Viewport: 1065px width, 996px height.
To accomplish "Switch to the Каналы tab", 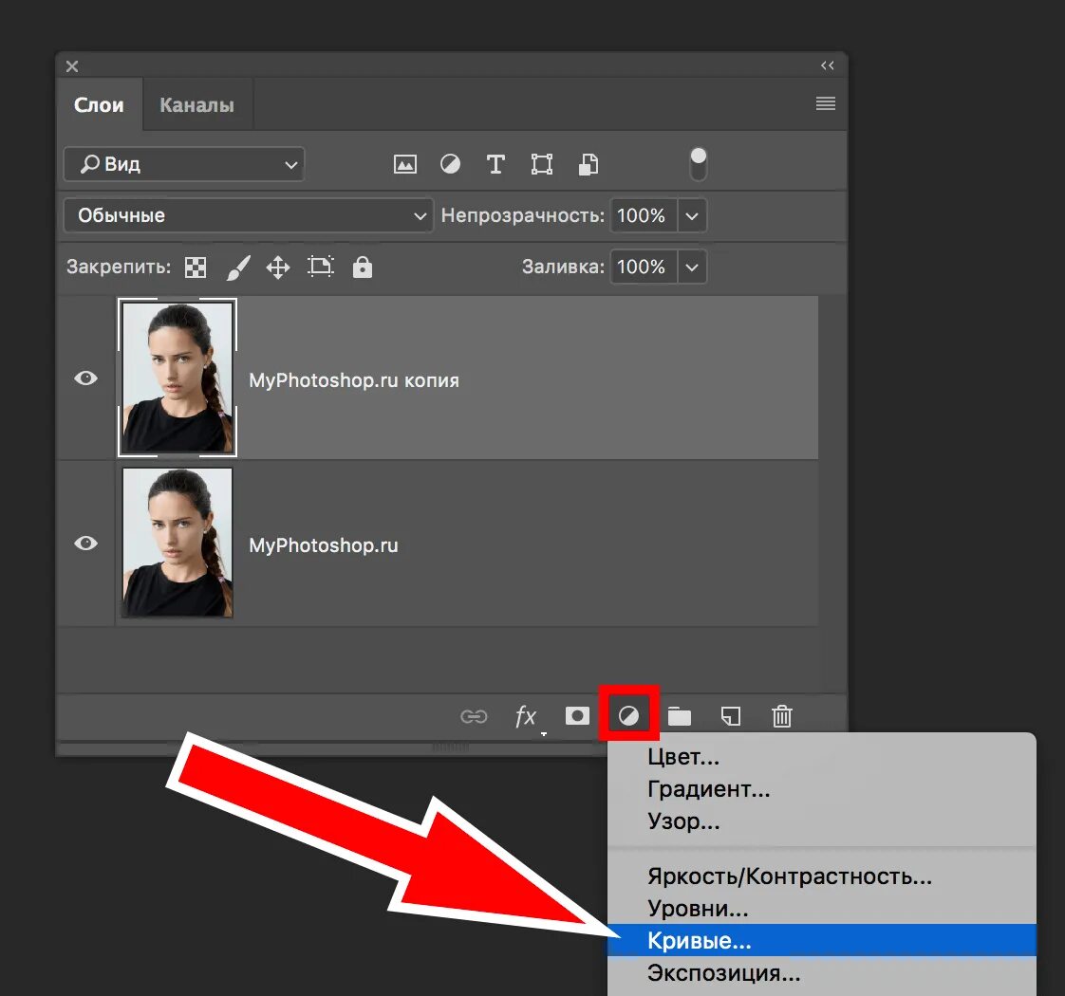I will pyautogui.click(x=197, y=105).
